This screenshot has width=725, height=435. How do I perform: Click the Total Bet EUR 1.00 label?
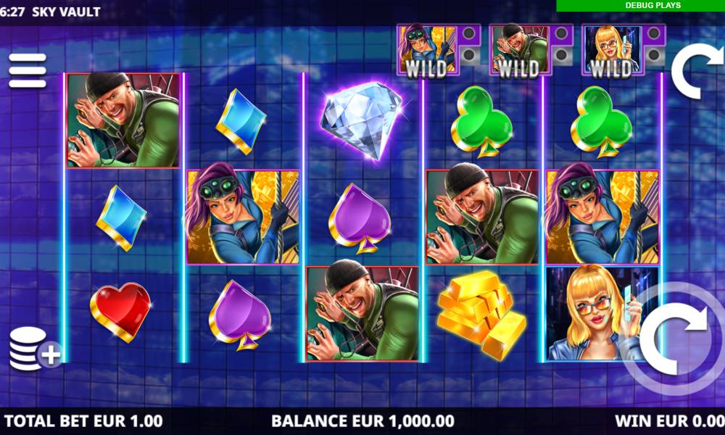coord(83,421)
